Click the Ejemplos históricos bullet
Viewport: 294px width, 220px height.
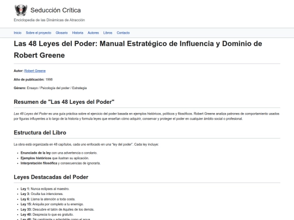55,158
